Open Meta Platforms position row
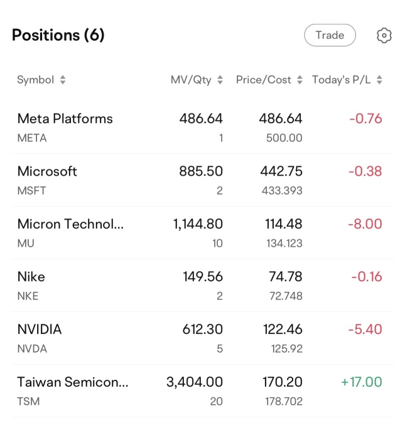 pyautogui.click(x=202, y=127)
